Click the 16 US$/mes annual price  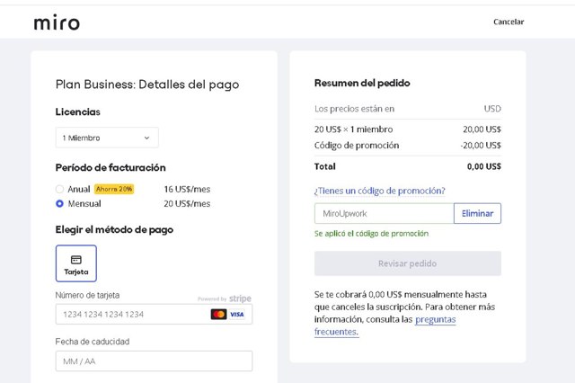(x=187, y=190)
